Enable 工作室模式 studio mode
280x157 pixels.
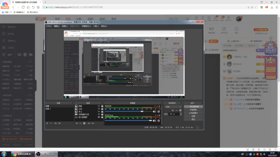(194, 113)
